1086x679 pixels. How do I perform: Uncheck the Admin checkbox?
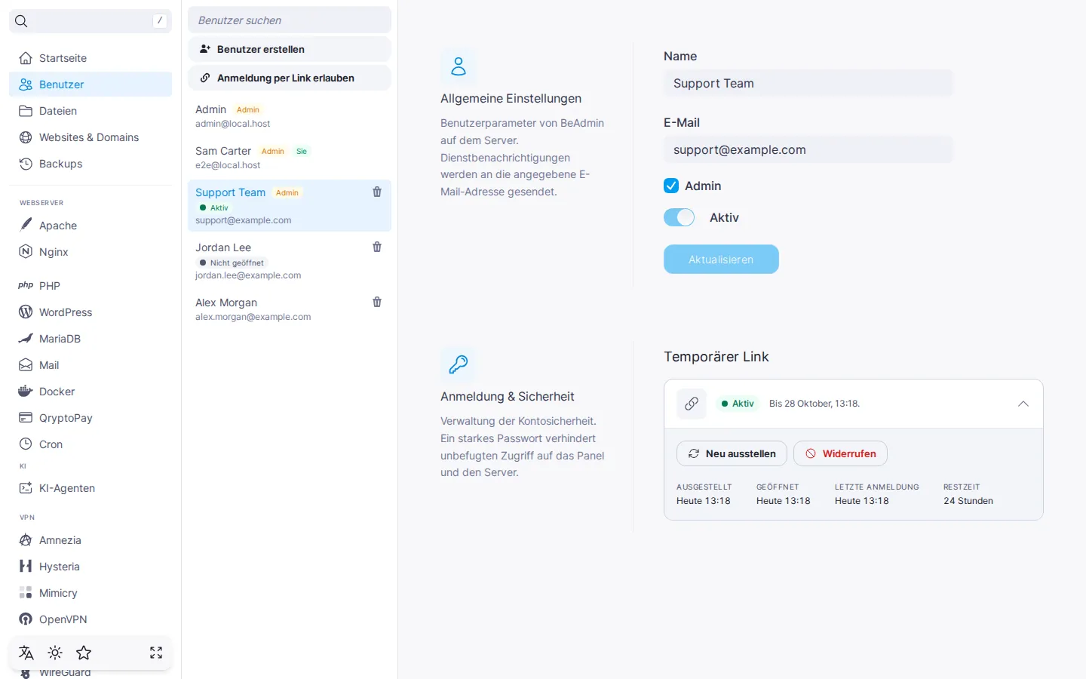coord(671,186)
